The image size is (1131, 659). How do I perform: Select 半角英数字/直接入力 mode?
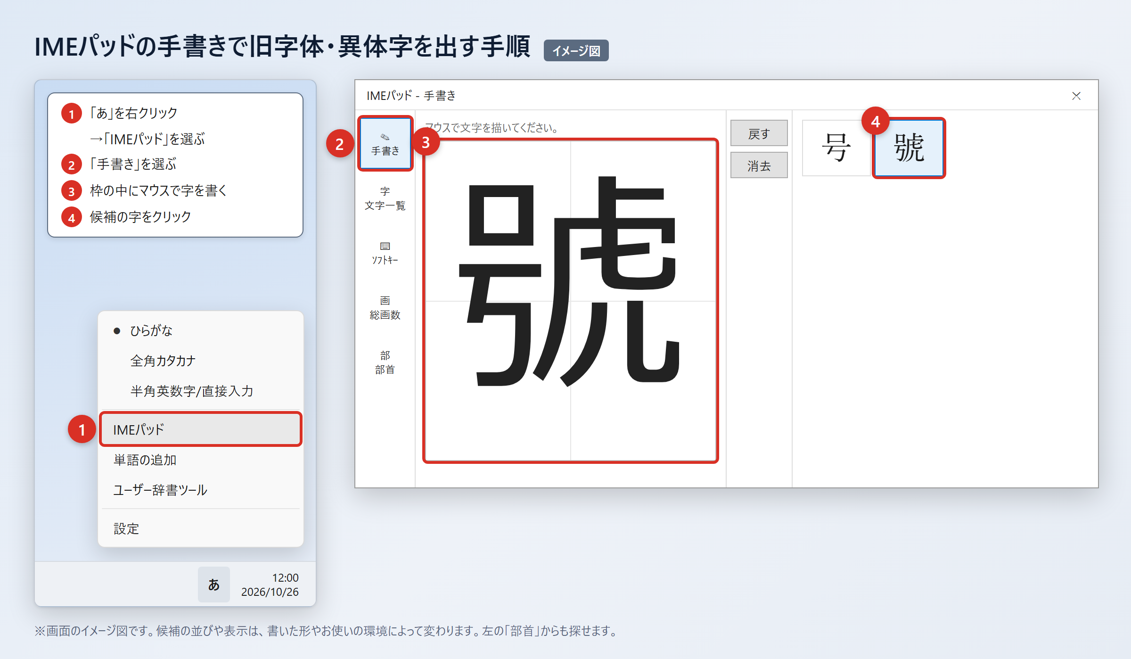pos(201,391)
